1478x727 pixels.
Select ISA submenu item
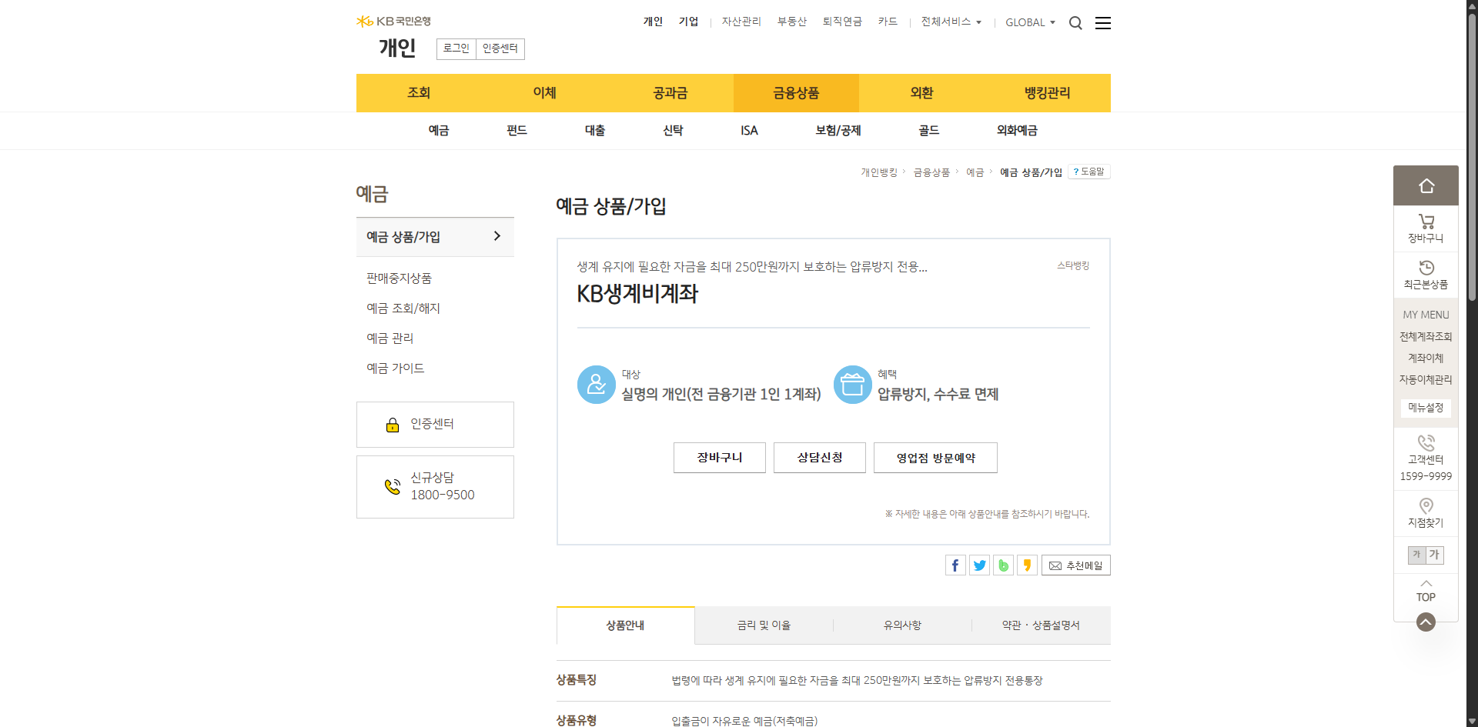[x=749, y=131]
